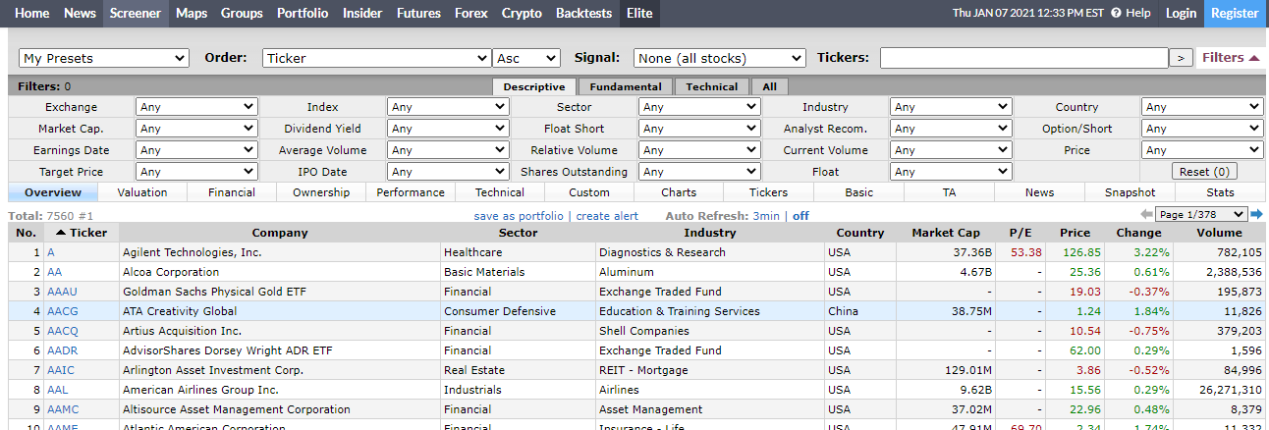Image resolution: width=1269 pixels, height=430 pixels.
Task: Open the Portfolio menu item
Action: click(303, 13)
